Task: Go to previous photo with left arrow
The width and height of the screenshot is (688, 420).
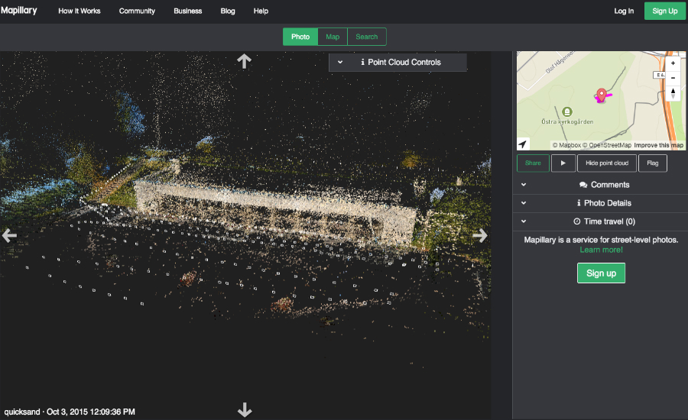Action: [x=9, y=235]
